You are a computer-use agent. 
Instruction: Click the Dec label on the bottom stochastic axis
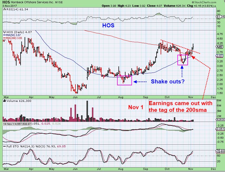click(x=214, y=169)
